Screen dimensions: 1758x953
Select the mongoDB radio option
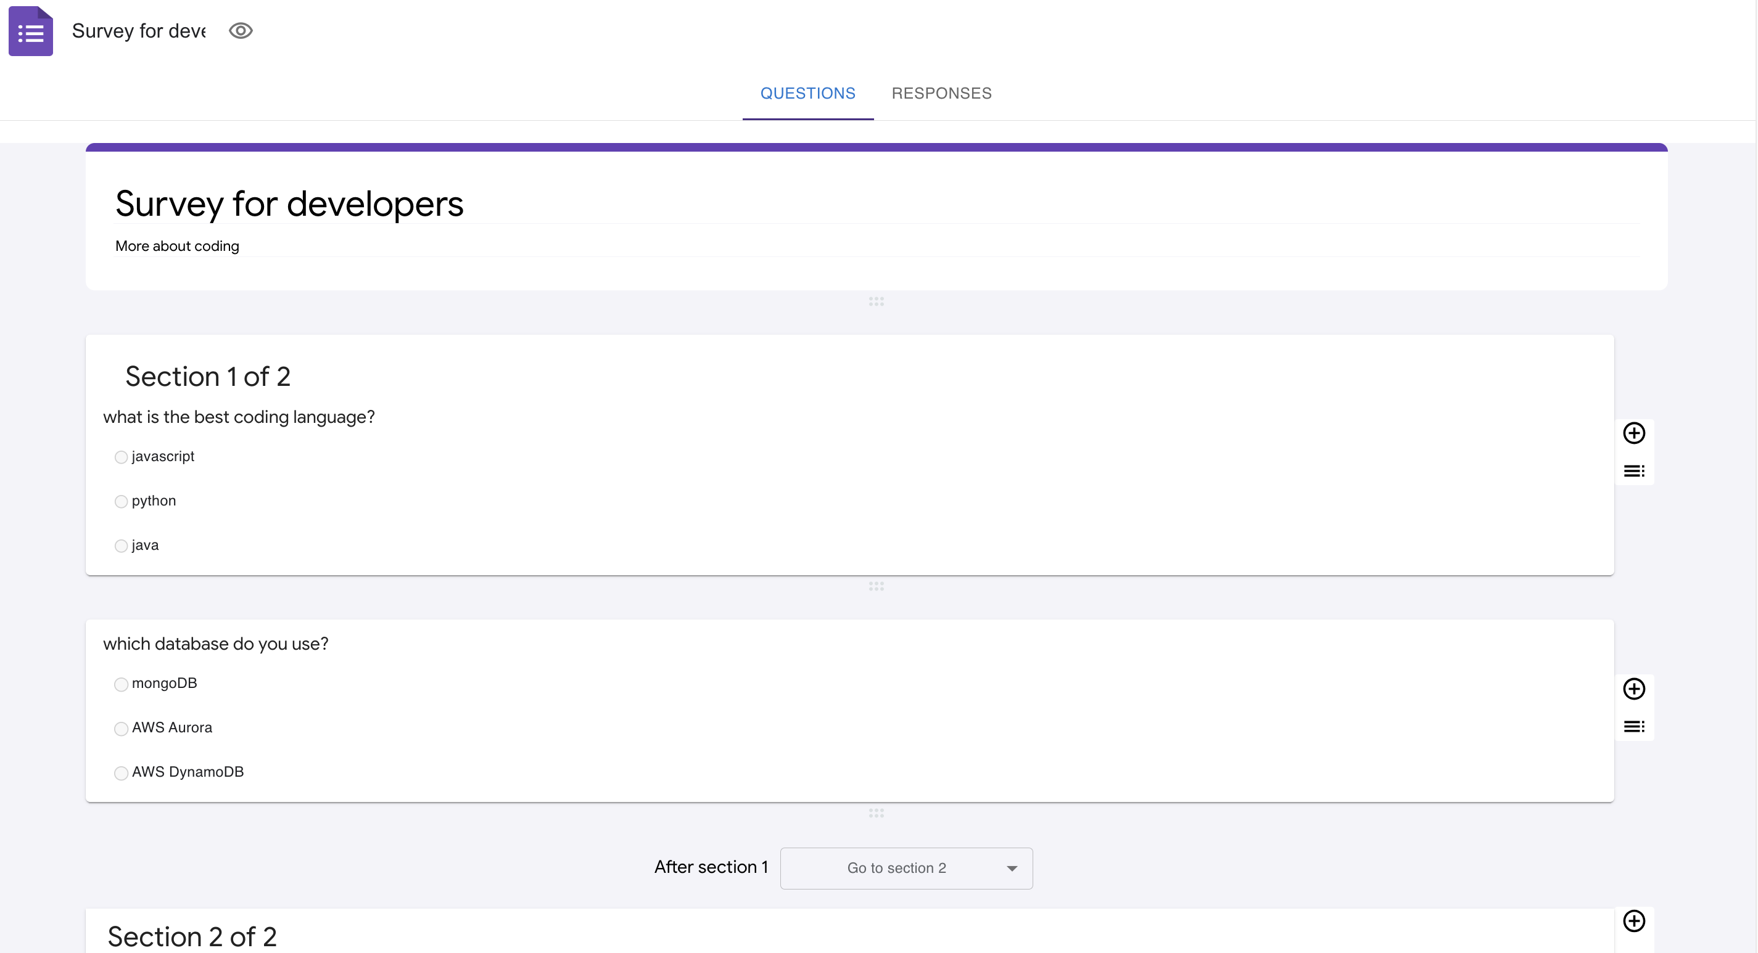[x=121, y=684]
